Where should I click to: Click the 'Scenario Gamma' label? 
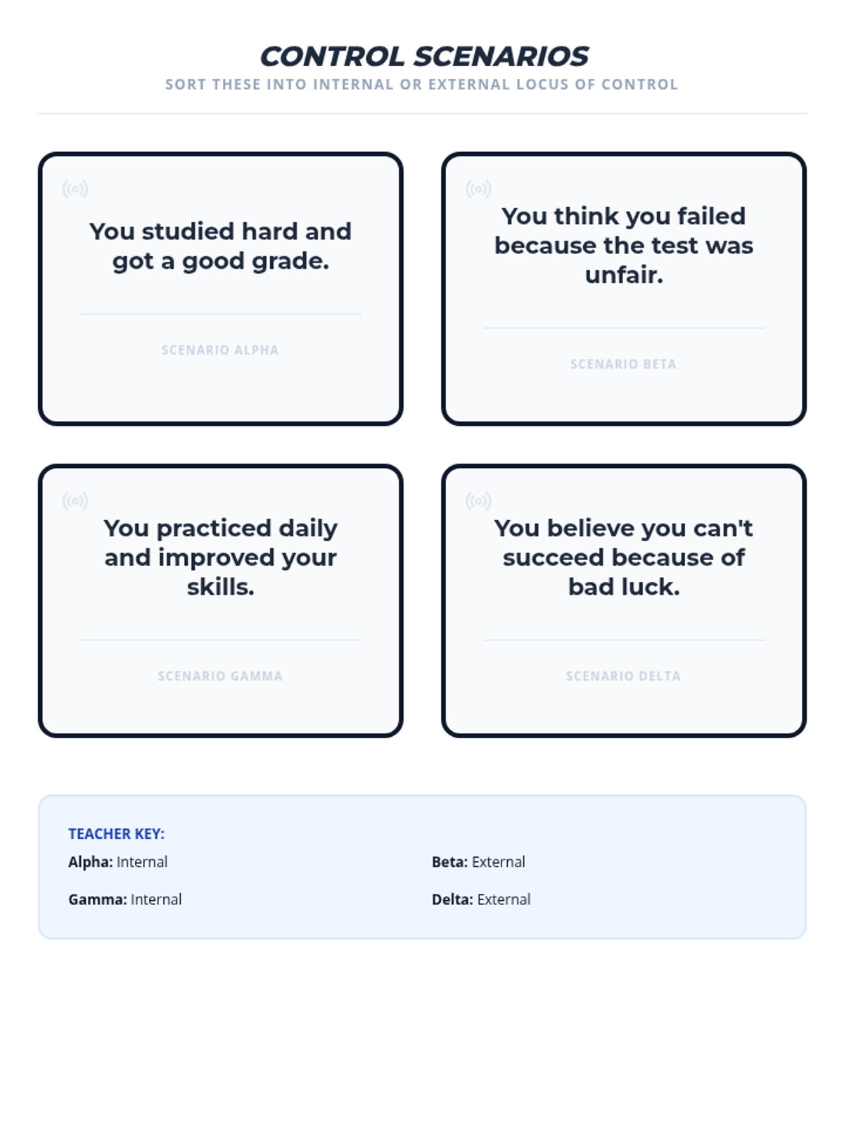click(220, 676)
